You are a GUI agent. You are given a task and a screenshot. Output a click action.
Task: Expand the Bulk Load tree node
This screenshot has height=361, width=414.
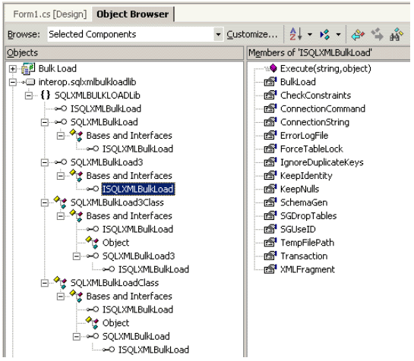tap(12, 69)
